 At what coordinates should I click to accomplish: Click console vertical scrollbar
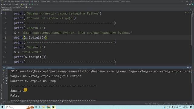(192, 77)
